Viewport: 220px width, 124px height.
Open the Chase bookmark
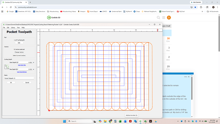coord(137,12)
